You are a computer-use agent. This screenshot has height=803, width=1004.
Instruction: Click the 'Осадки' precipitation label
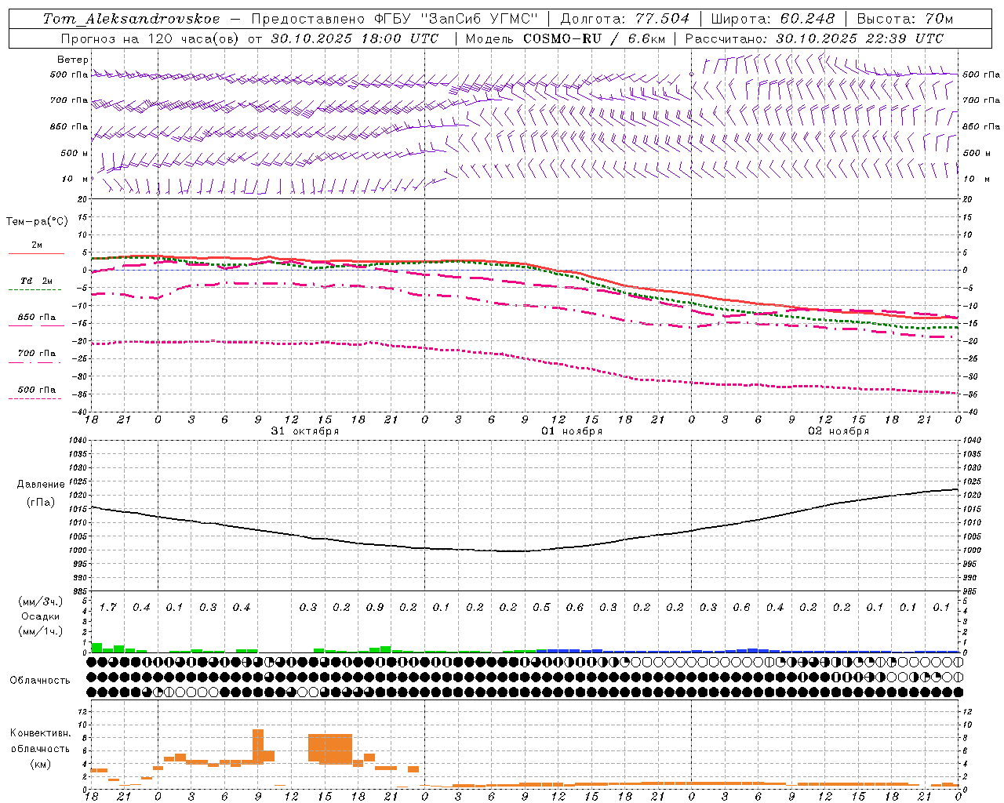click(x=41, y=616)
